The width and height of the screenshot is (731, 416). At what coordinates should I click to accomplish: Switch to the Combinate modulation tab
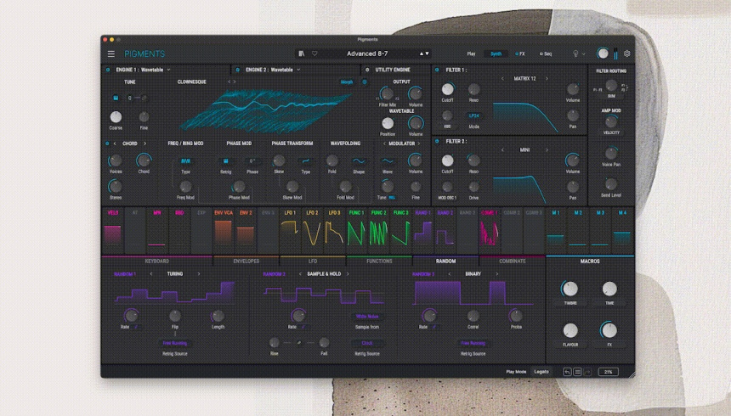point(513,261)
